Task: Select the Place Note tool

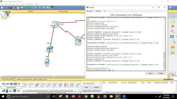Action: pyautogui.click(x=173, y=21)
